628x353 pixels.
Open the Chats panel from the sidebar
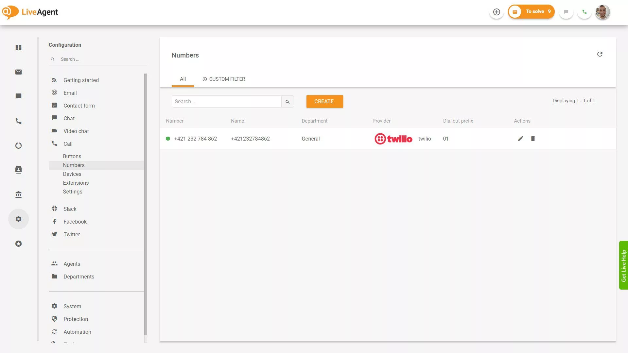18,96
